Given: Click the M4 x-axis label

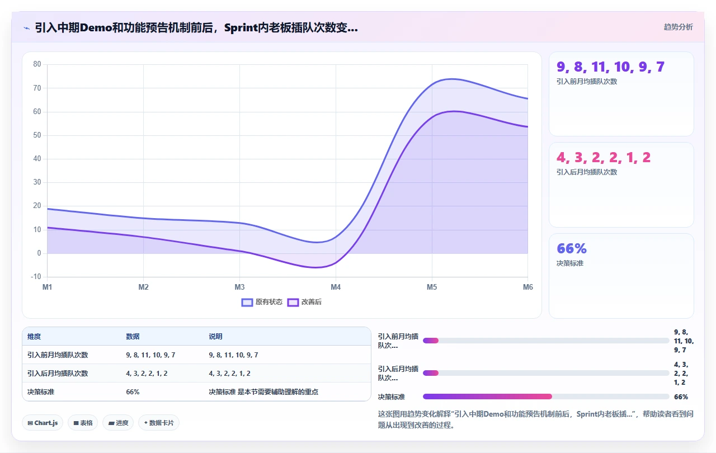Looking at the screenshot, I should click(x=336, y=287).
